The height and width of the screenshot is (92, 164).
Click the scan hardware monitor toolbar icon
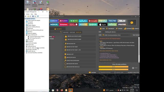38,16
